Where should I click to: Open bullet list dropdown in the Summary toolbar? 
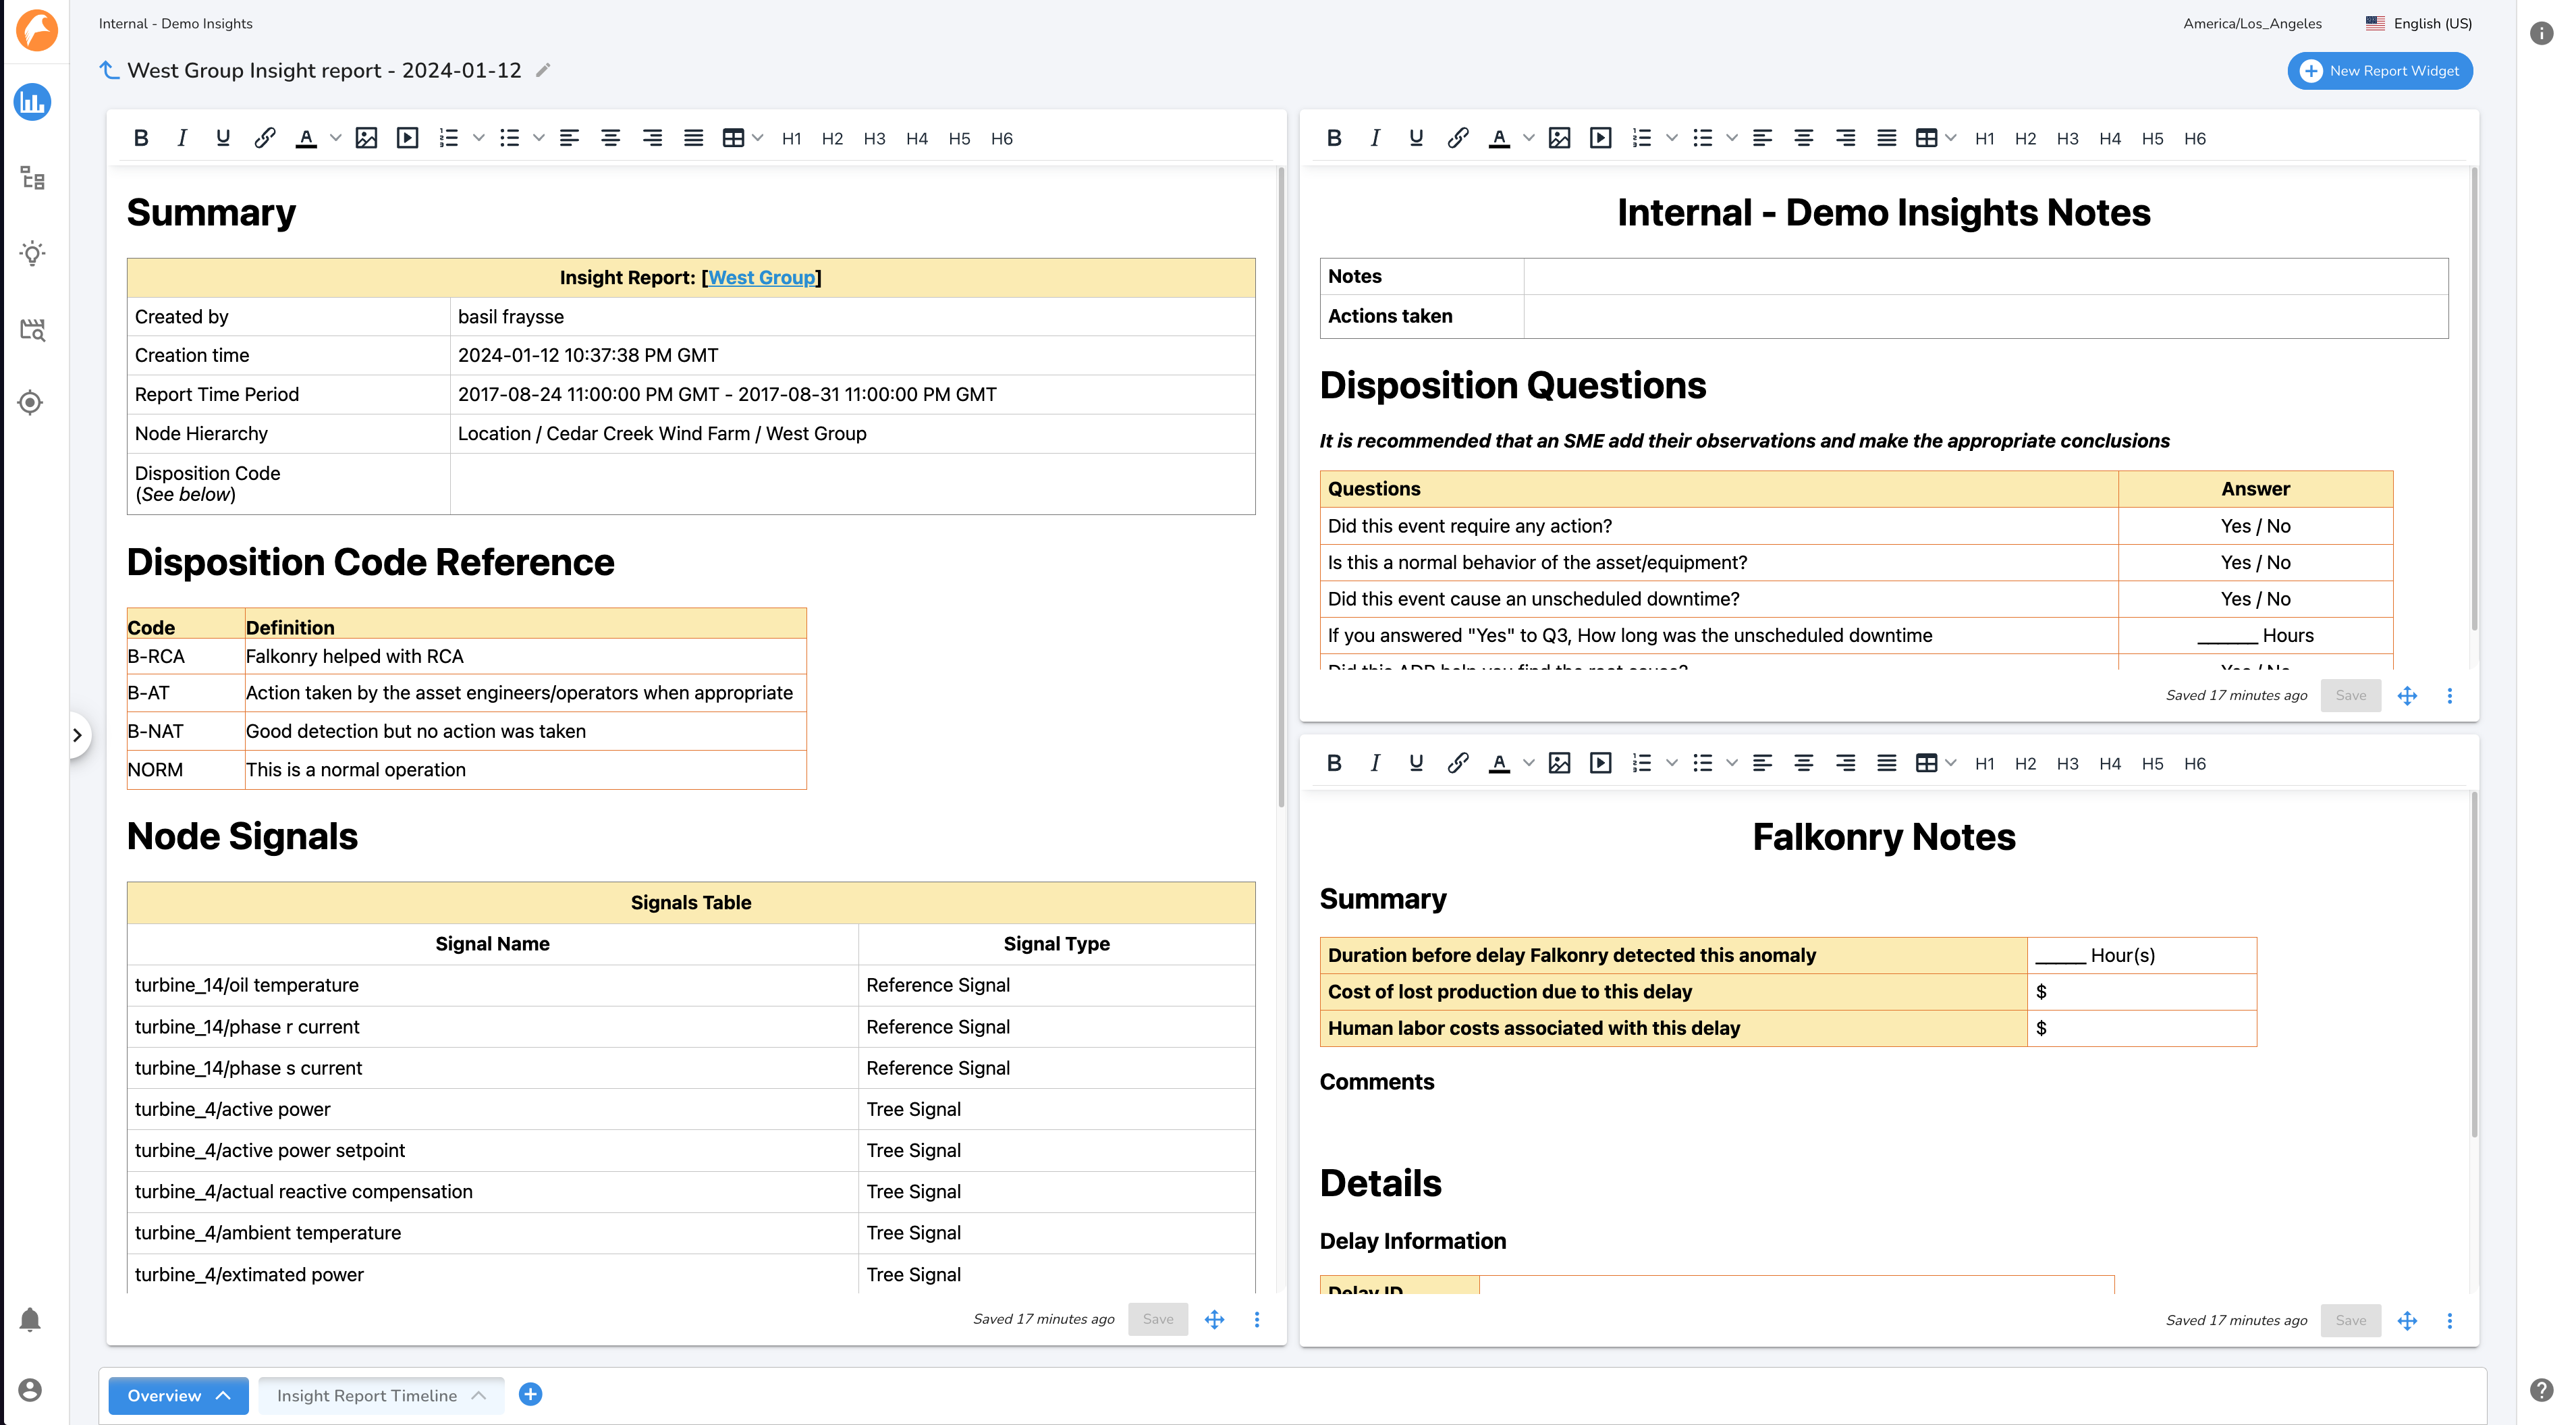[539, 138]
